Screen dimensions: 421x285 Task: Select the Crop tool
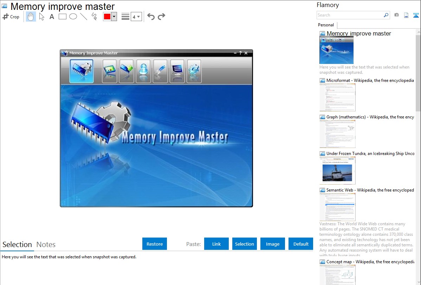pyautogui.click(x=11, y=17)
